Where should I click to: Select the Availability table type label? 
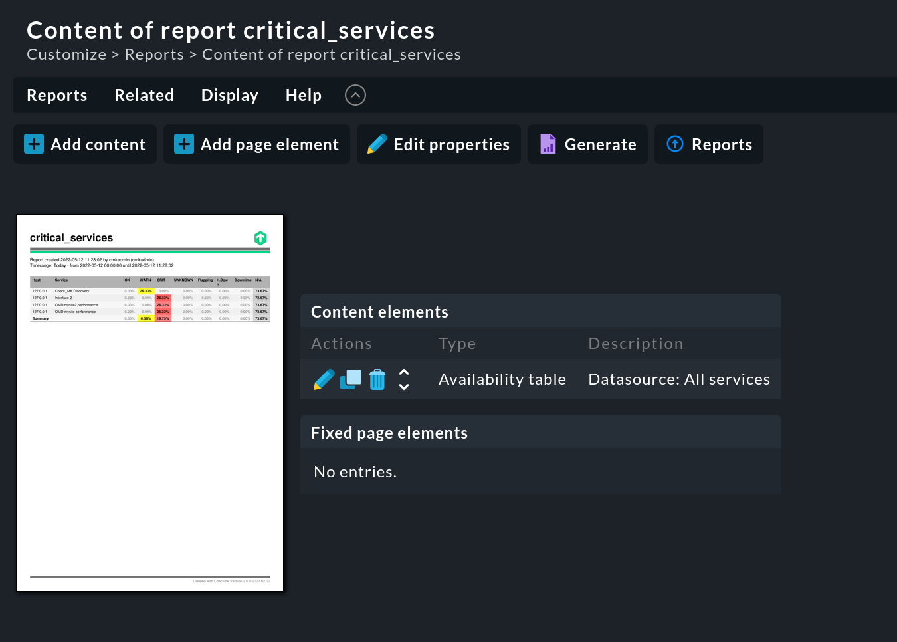coord(502,379)
